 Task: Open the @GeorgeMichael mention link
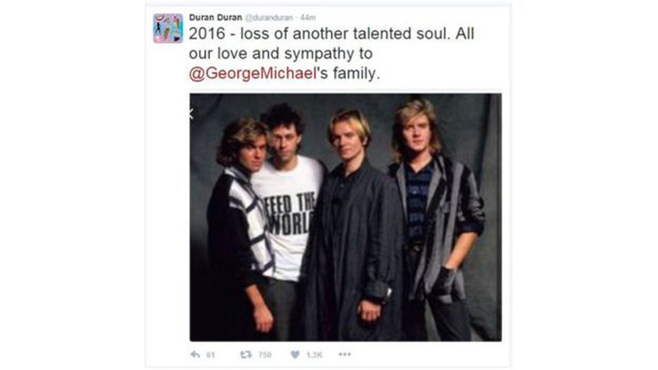tap(253, 74)
